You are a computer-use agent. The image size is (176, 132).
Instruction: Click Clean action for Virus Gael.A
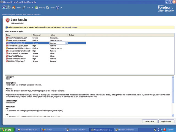pyautogui.click(x=52, y=56)
